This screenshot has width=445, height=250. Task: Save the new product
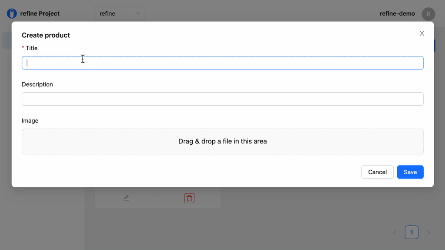tap(410, 172)
